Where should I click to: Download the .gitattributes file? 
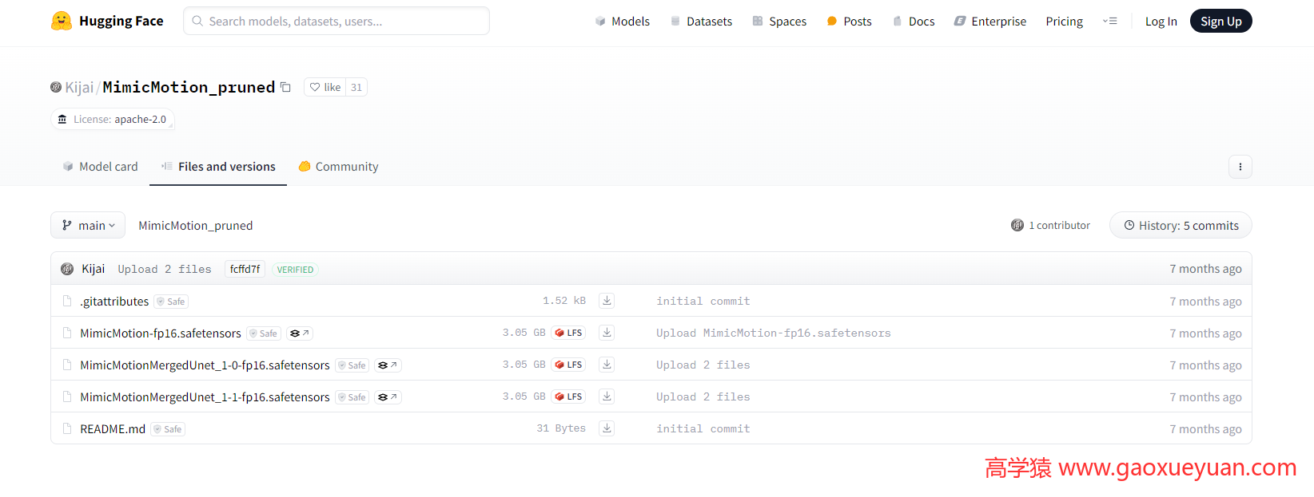pyautogui.click(x=607, y=301)
